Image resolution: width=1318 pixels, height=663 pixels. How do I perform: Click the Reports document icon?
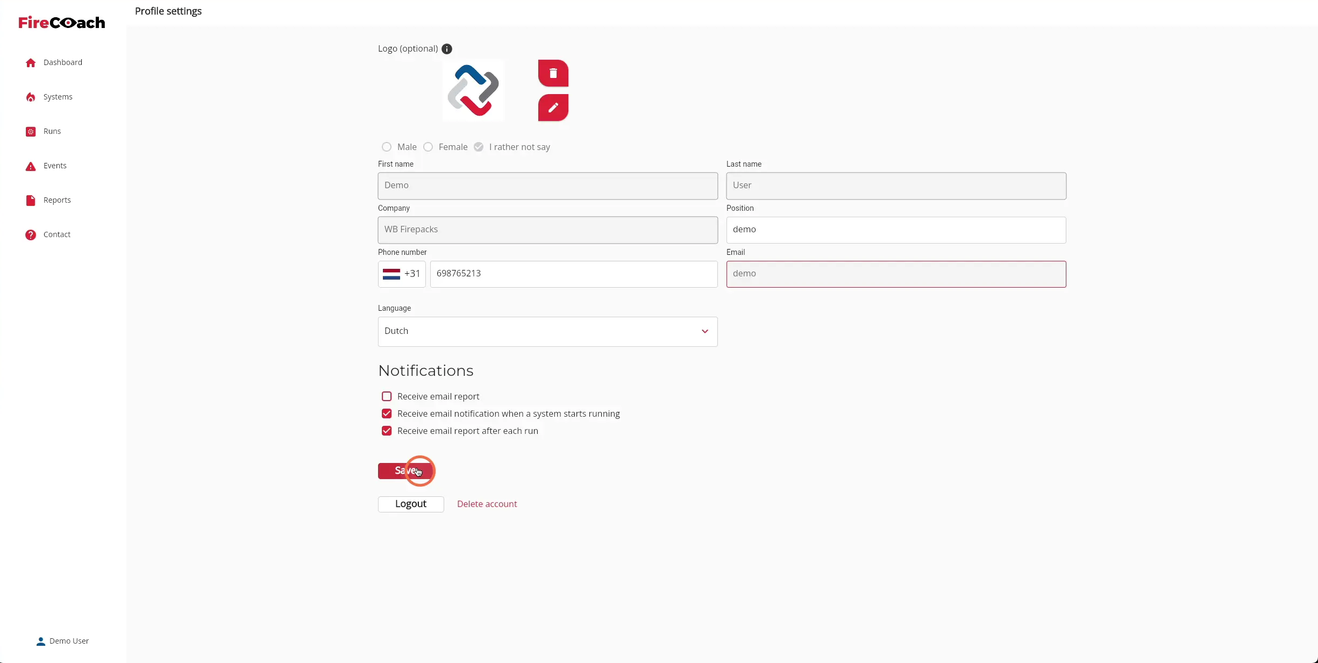click(31, 201)
